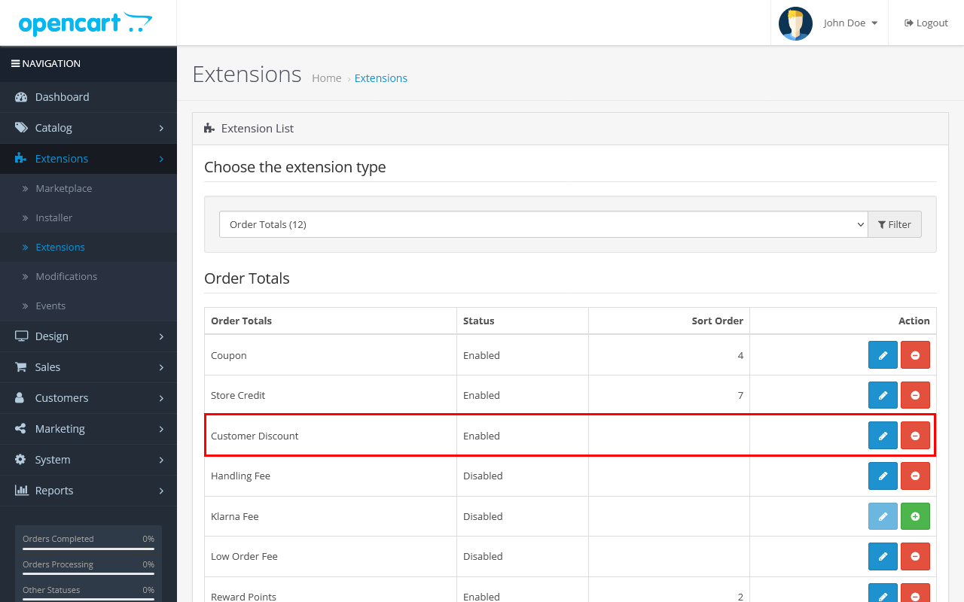Open the John Doe user menu
The image size is (964, 602).
tap(850, 23)
